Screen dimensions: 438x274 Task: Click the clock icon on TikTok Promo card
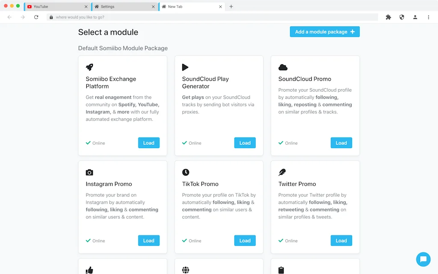pyautogui.click(x=185, y=172)
